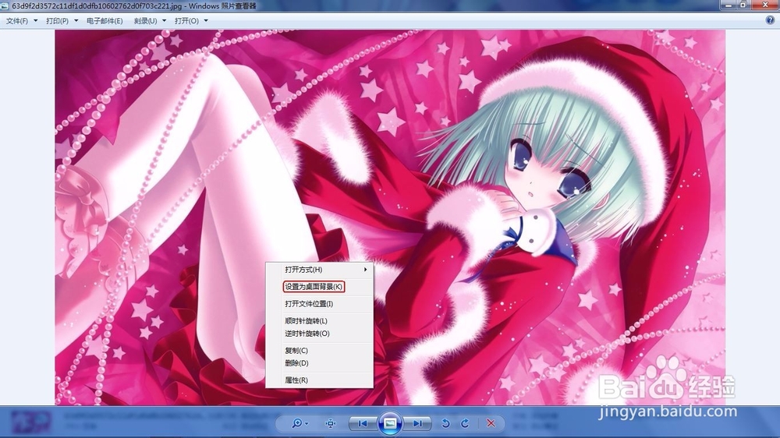Viewport: 780px width, 438px height.
Task: Go to next picture
Action: click(x=417, y=423)
